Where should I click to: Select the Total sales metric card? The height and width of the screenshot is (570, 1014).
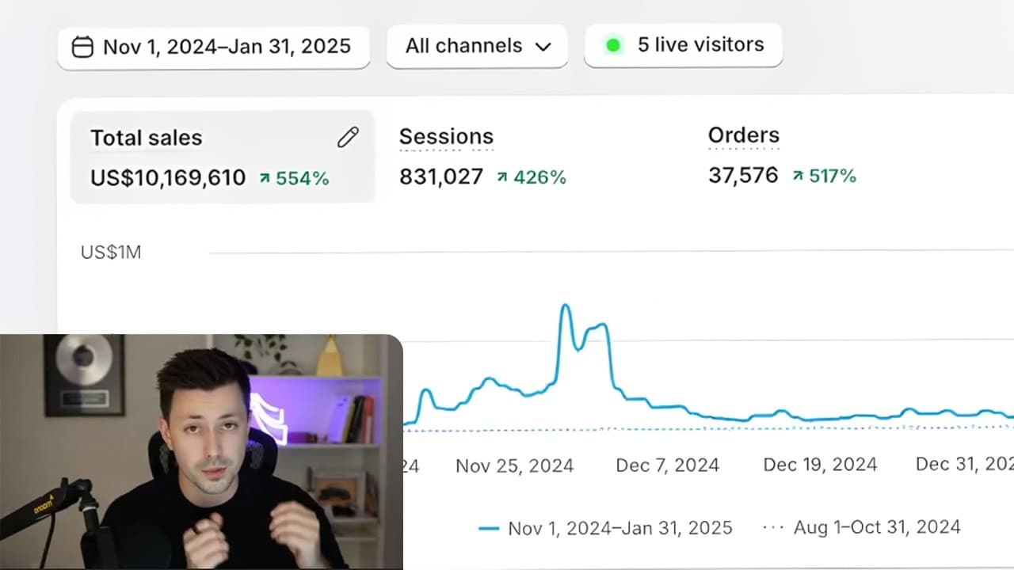(x=223, y=157)
